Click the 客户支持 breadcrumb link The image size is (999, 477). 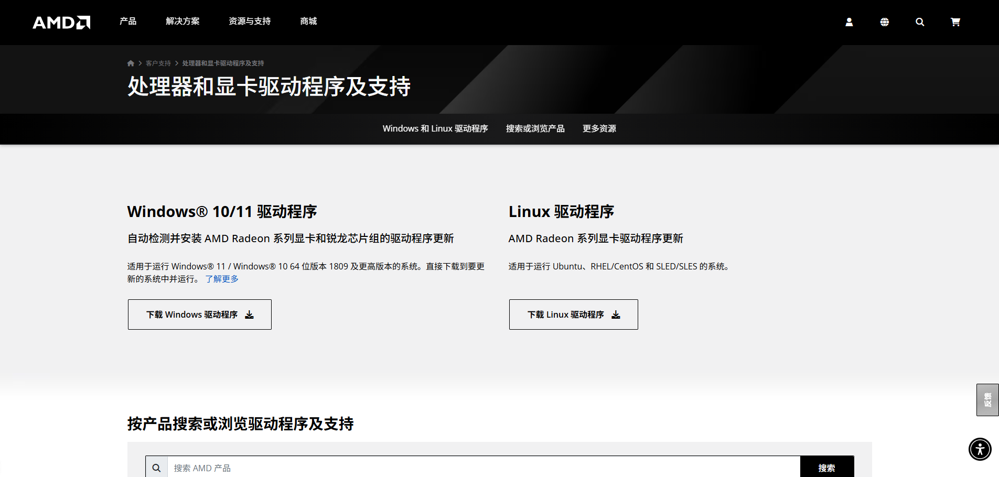click(159, 63)
